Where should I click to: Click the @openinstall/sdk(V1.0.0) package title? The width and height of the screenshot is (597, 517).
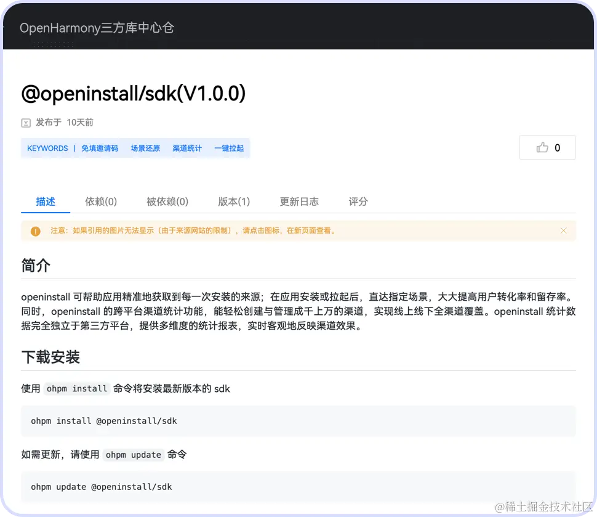pyautogui.click(x=134, y=94)
